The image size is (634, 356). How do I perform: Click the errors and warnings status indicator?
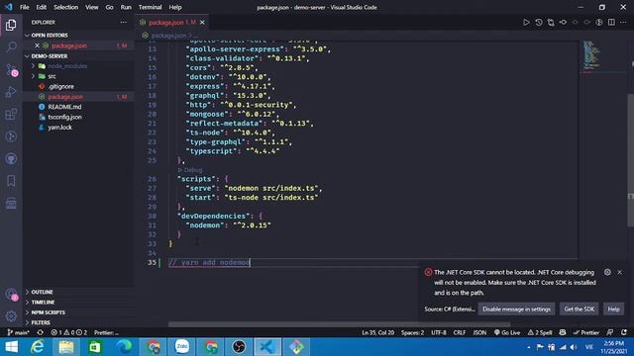click(68, 332)
